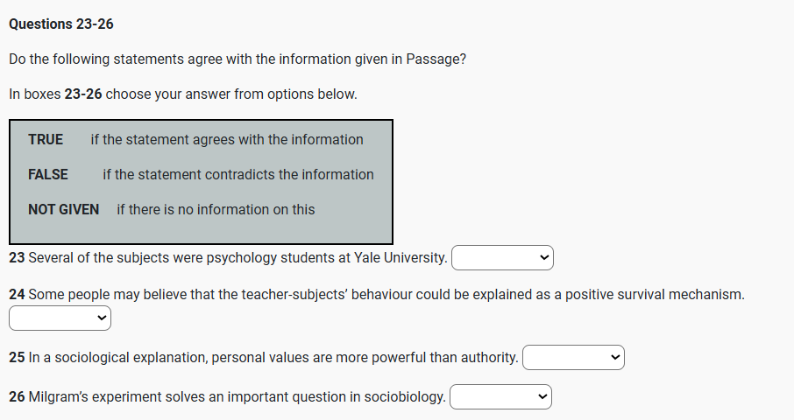Click the bold "NOT GIVEN" label
794x420 pixels.
(x=63, y=209)
